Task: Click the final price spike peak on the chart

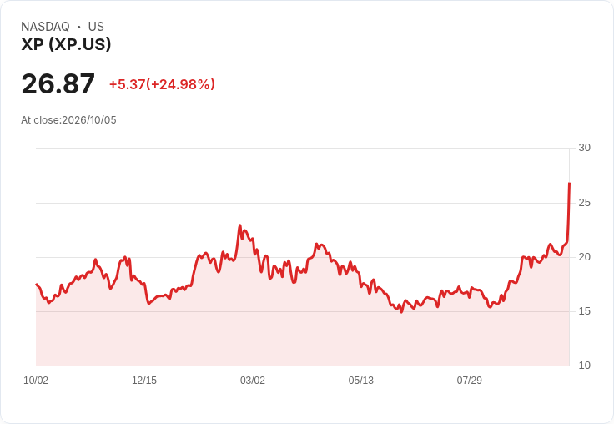Action: pos(569,183)
